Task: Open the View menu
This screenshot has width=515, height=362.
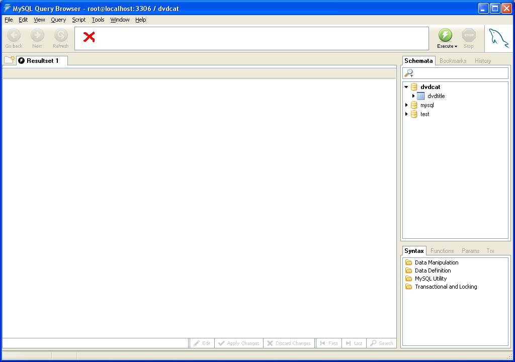Action: coord(39,20)
